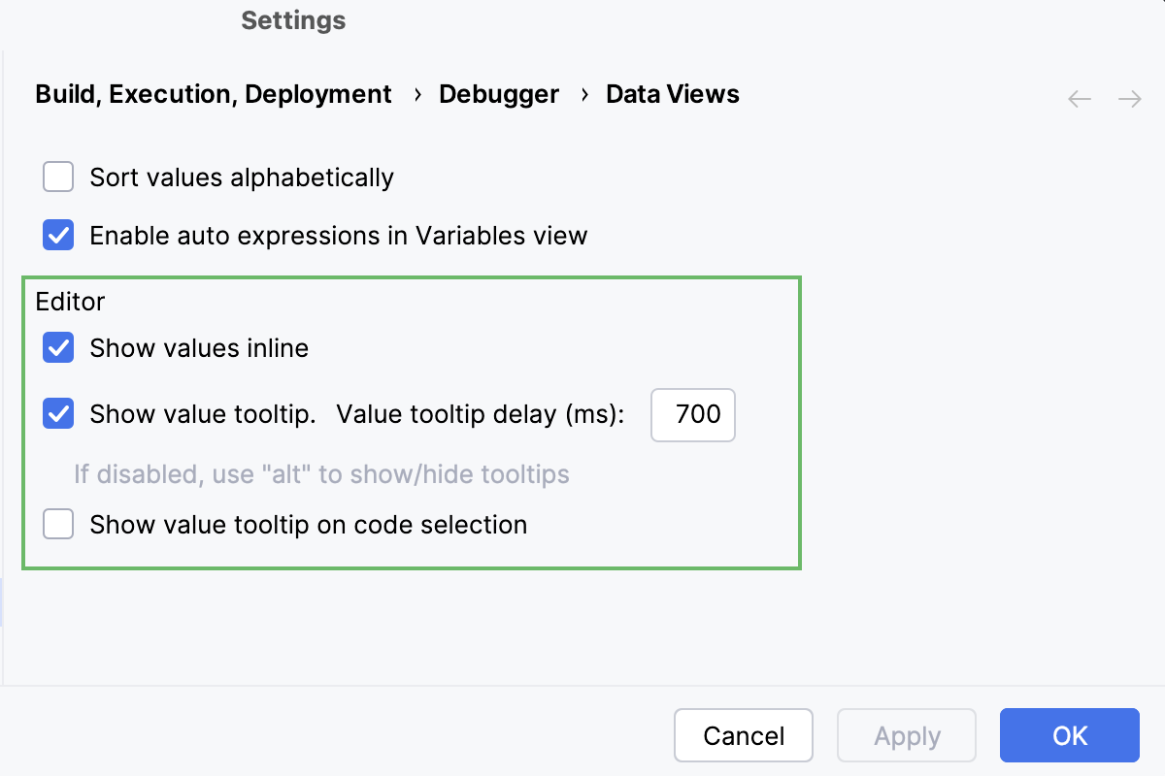Enable Sort values alphabetically

pos(58,177)
